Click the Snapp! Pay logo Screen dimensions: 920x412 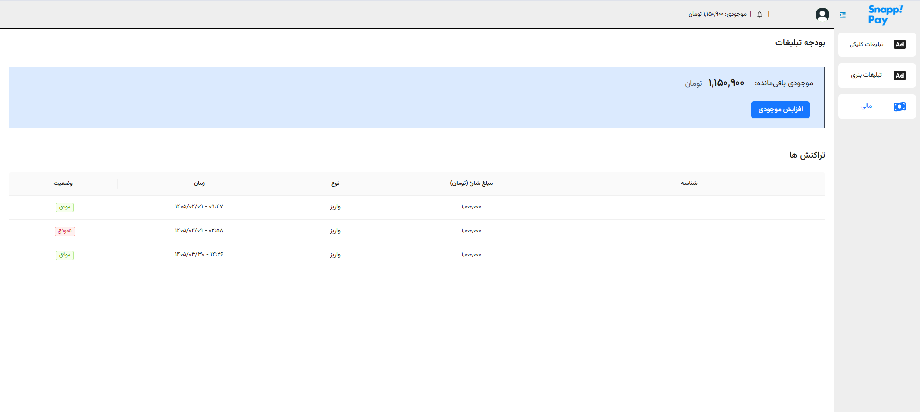coord(885,15)
